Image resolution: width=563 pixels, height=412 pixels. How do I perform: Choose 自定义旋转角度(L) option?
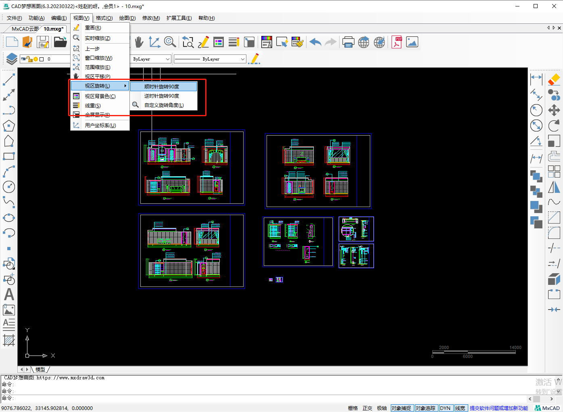click(x=163, y=105)
